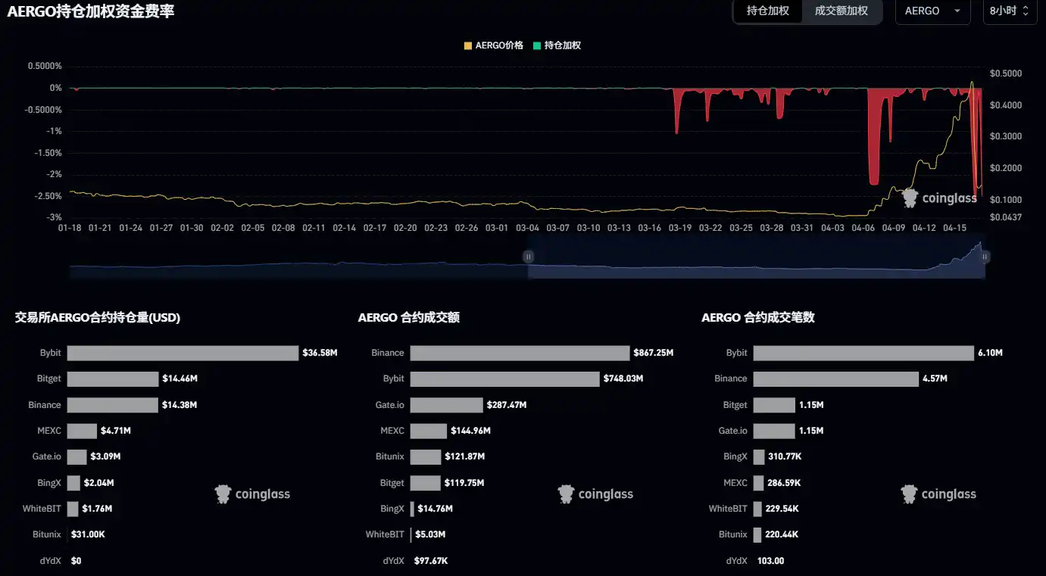Viewport: 1046px width, 576px height.
Task: Click the right range slider handle
Action: [x=985, y=257]
